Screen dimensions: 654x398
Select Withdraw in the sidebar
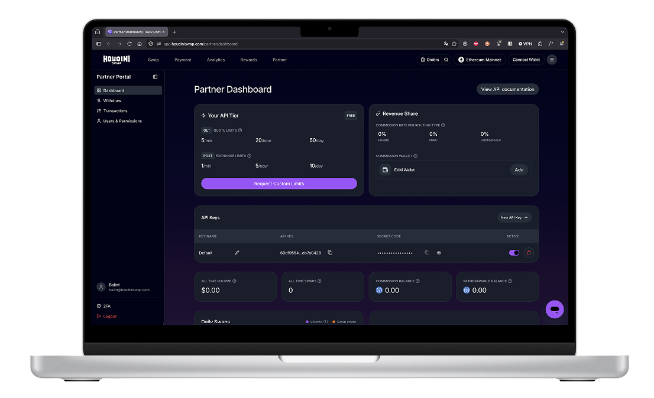128,101
